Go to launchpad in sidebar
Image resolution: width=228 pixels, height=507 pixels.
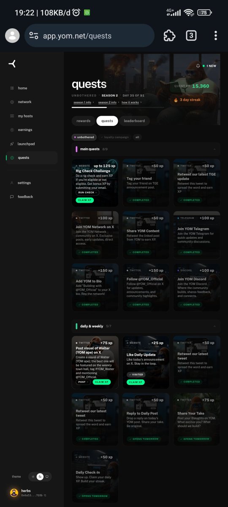click(x=32, y=144)
